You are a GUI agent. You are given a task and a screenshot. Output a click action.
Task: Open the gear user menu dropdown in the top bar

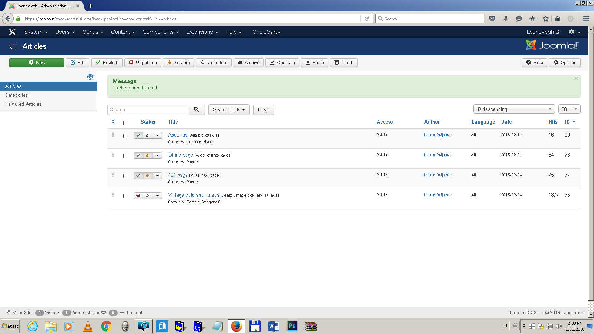pos(574,32)
